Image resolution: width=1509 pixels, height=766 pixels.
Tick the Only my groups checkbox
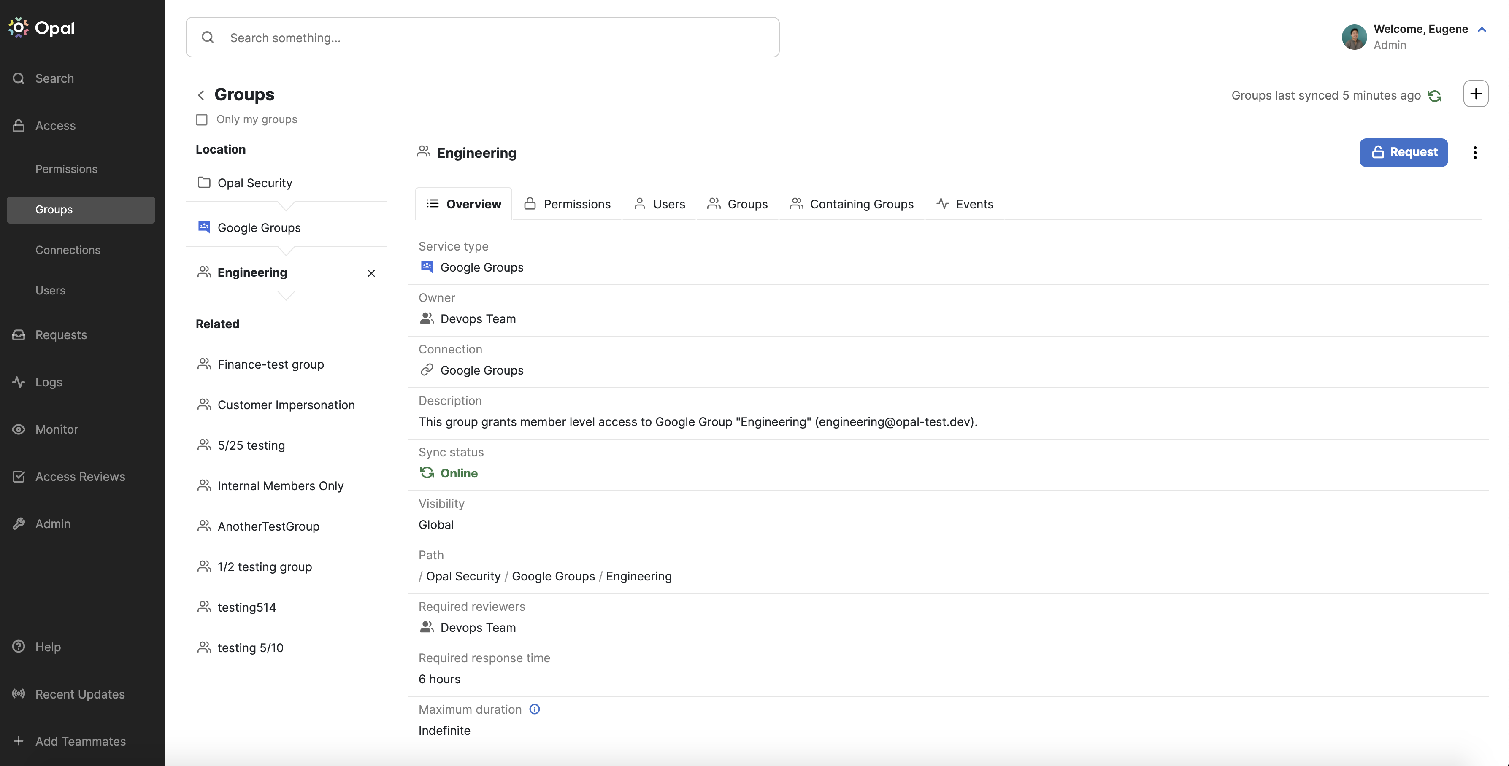[202, 119]
